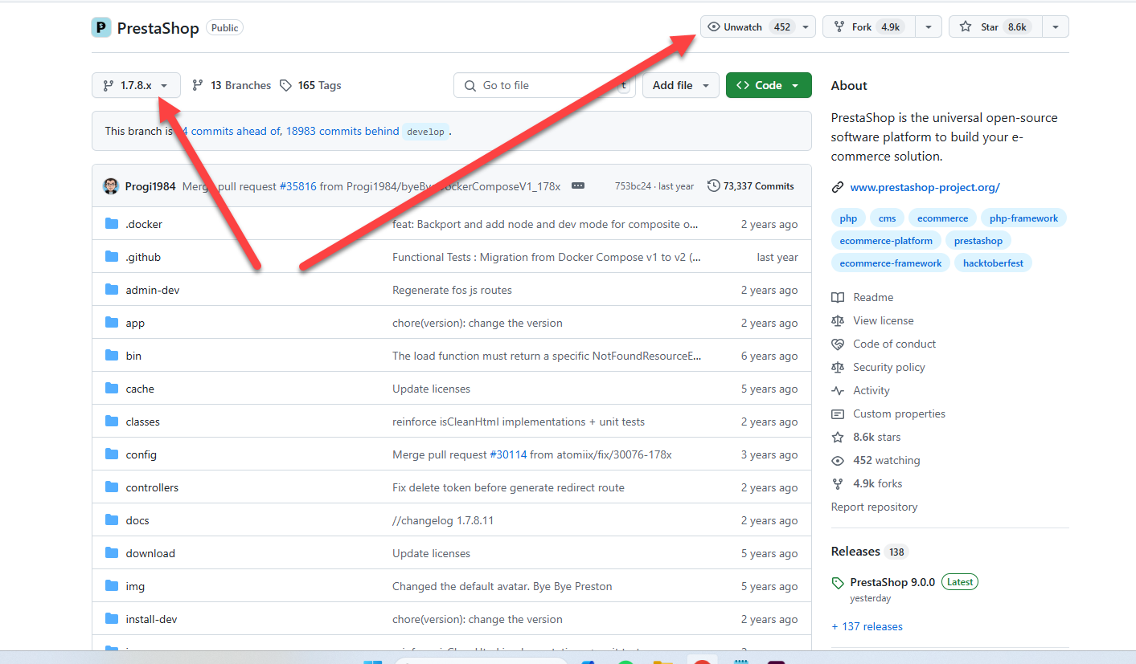This screenshot has height=664, width=1136.
Task: Click the Progi1984 username link
Action: pyautogui.click(x=150, y=186)
